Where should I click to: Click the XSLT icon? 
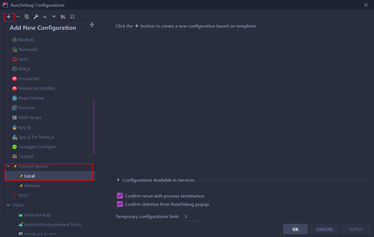pyautogui.click(x=14, y=196)
